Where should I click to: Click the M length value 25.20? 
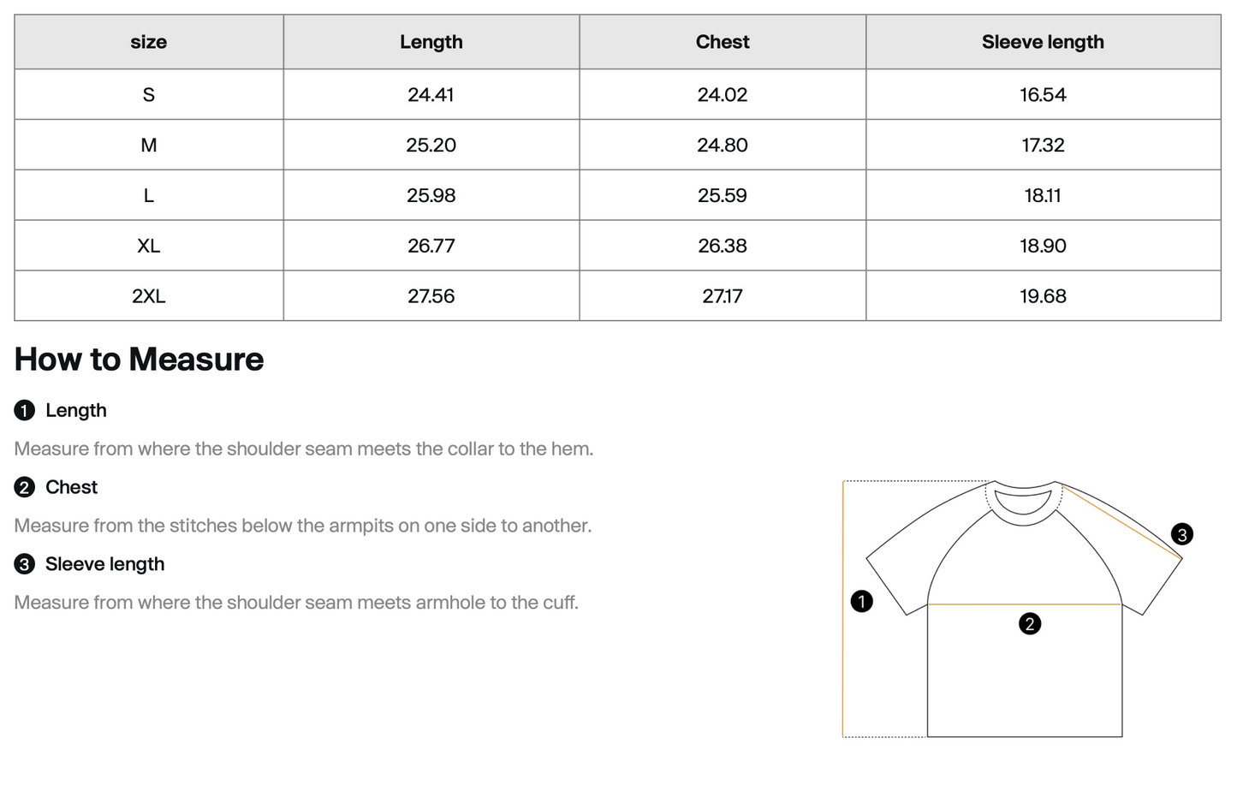coord(431,146)
